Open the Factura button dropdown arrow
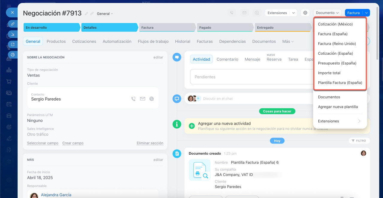Screen dimensions: 383x198 pos(366,13)
